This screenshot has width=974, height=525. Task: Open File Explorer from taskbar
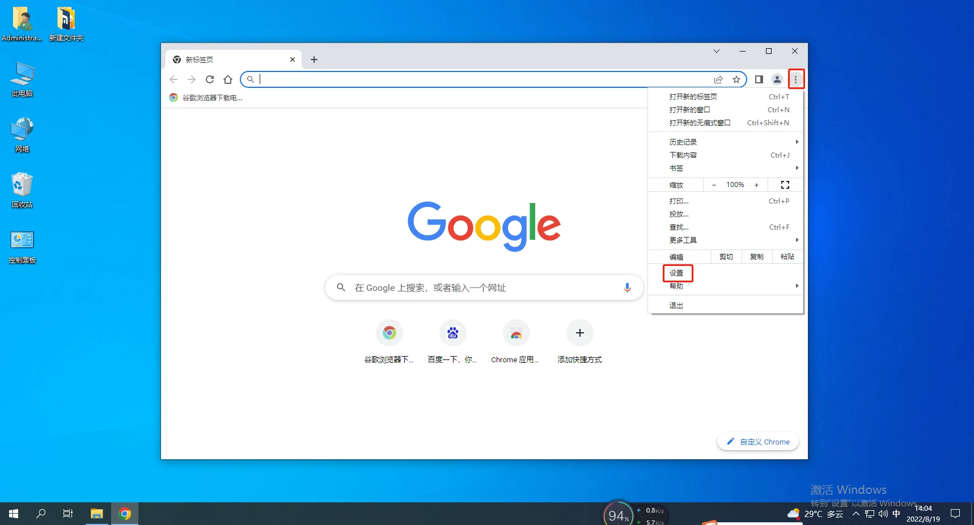point(97,514)
